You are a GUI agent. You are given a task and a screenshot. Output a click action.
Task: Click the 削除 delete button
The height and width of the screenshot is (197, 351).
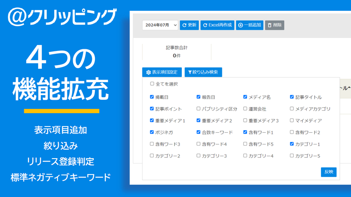275,25
